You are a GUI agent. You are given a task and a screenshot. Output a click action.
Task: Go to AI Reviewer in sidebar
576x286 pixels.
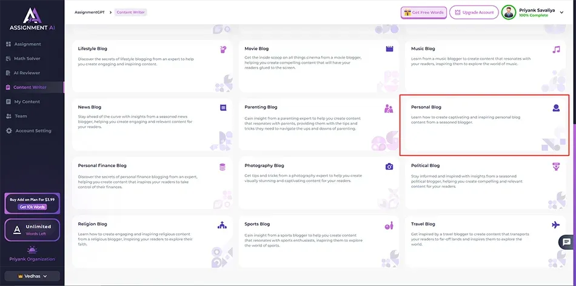[x=27, y=73]
